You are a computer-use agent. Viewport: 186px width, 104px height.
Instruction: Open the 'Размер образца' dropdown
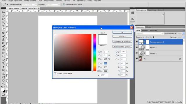30,5
